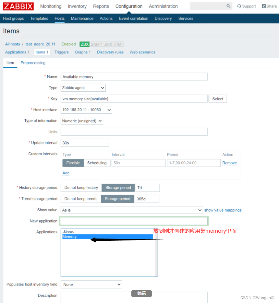Select Scheduling custom interval type
This screenshot has height=303, width=279.
coord(97,163)
